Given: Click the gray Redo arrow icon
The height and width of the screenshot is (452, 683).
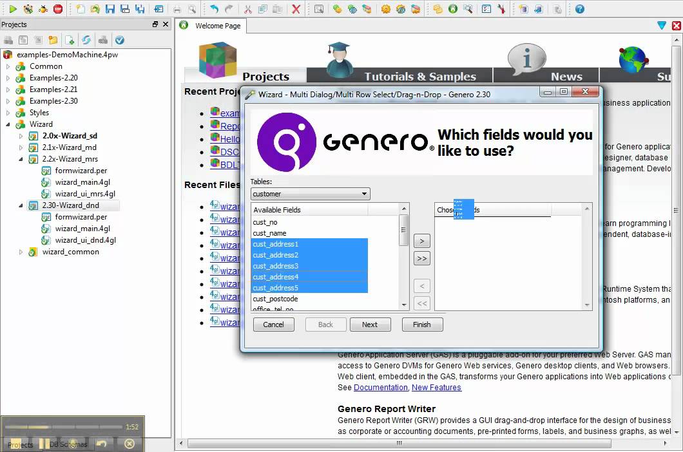Looking at the screenshot, I should point(229,9).
